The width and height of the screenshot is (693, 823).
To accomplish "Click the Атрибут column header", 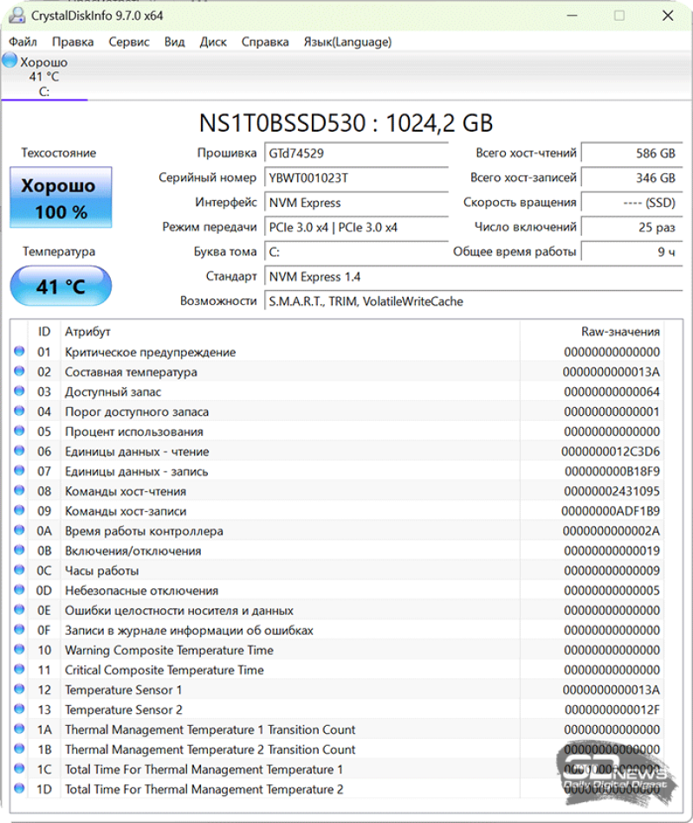I will tap(87, 332).
